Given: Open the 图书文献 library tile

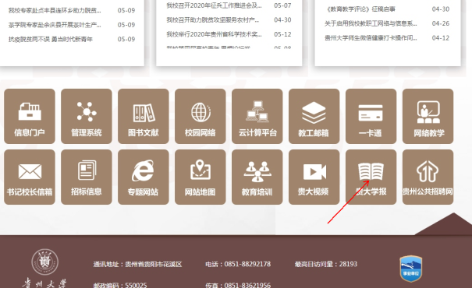Looking at the screenshot, I should click(144, 116).
